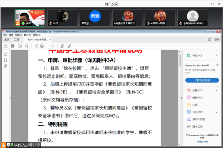
Task: Enter the page number field
Action: point(49,46)
